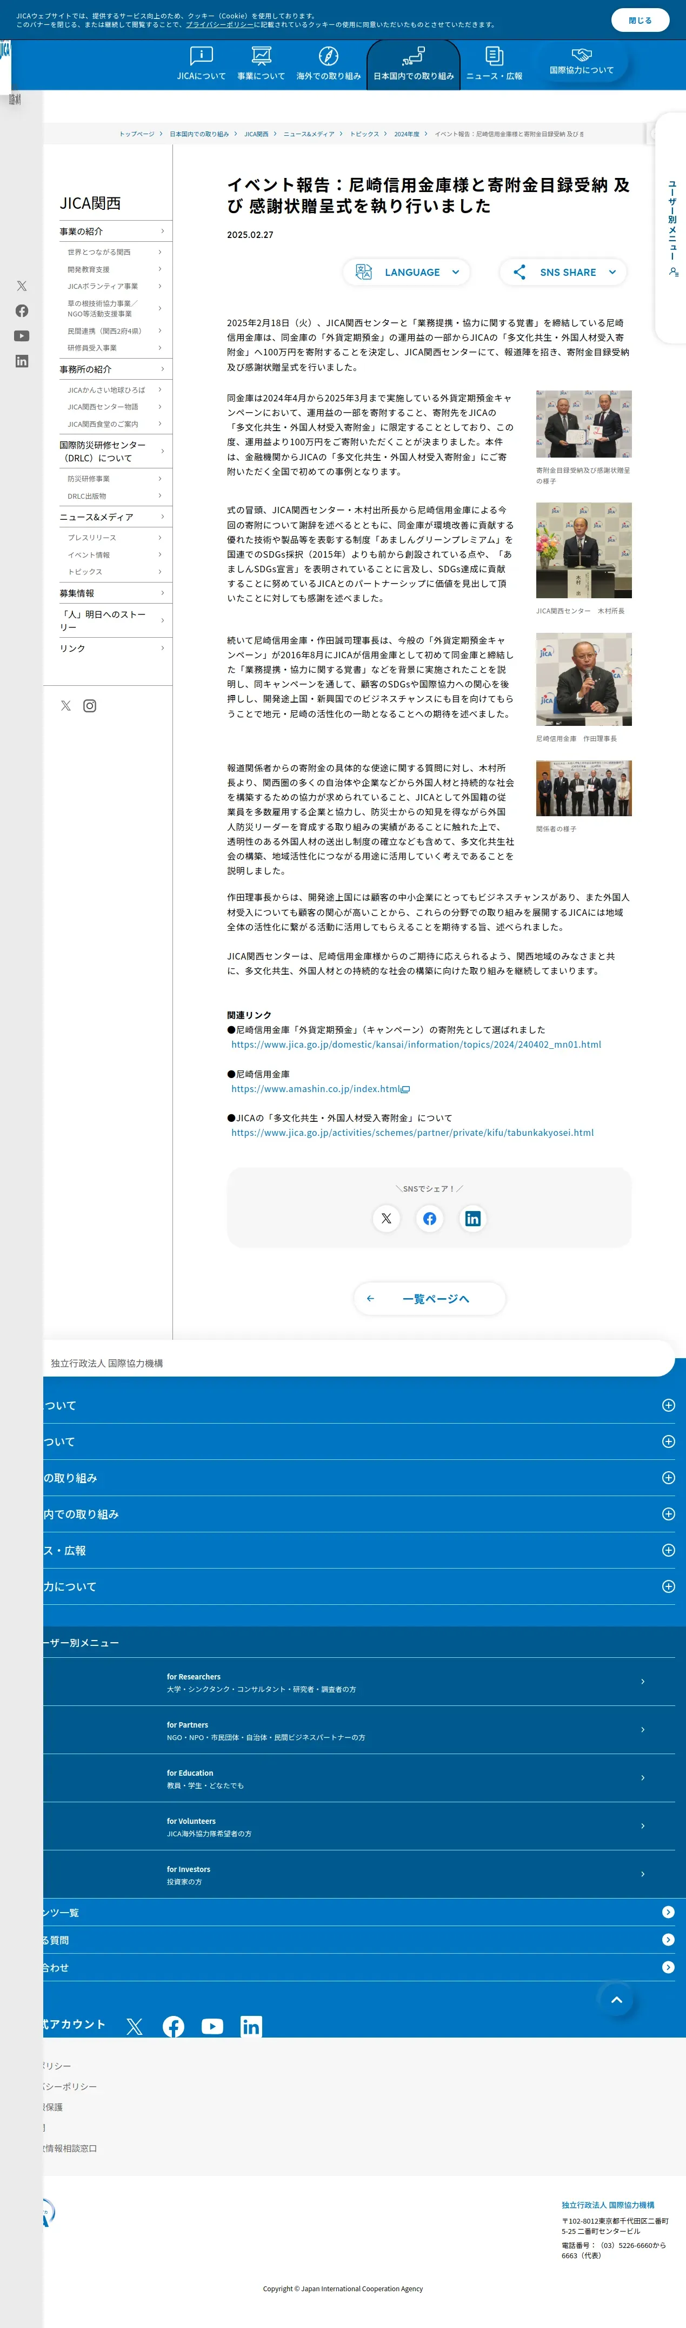Screen dimensions: 686x2328
Task: Go back via 一覧ページへ button
Action: click(x=430, y=1299)
